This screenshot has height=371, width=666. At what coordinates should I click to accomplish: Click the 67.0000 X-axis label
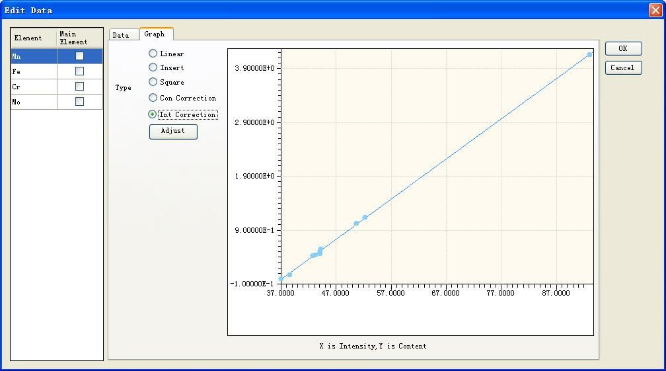click(445, 293)
